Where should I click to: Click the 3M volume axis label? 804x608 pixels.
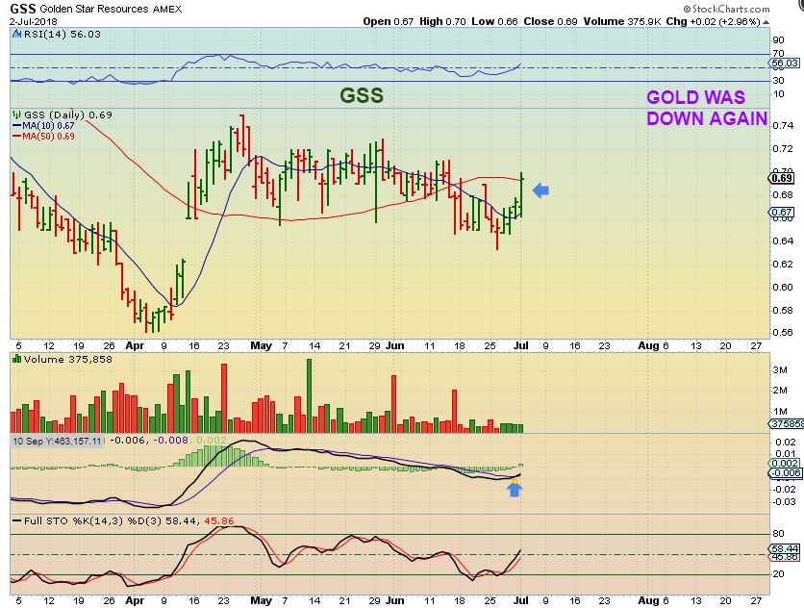pos(780,370)
